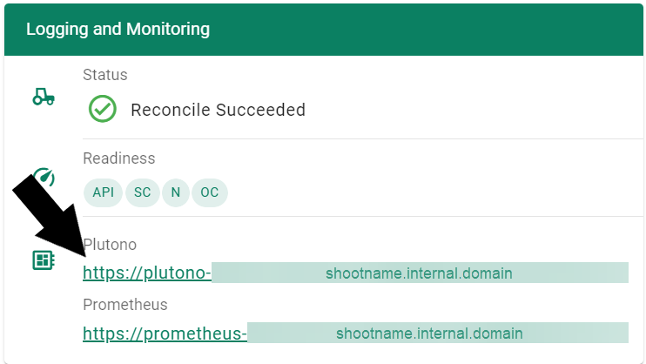The image size is (646, 364).
Task: Click the Prometheus section label
Action: (124, 305)
